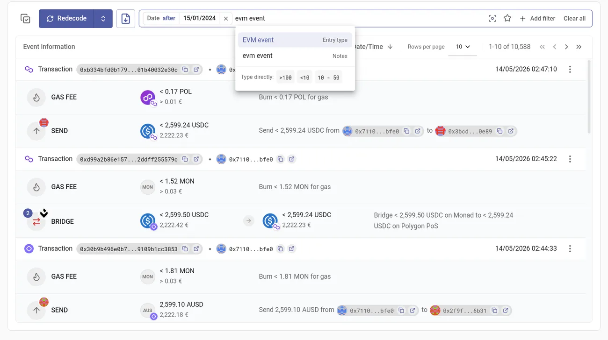Click the Add filter button
Image resolution: width=608 pixels, height=340 pixels.
click(x=537, y=19)
